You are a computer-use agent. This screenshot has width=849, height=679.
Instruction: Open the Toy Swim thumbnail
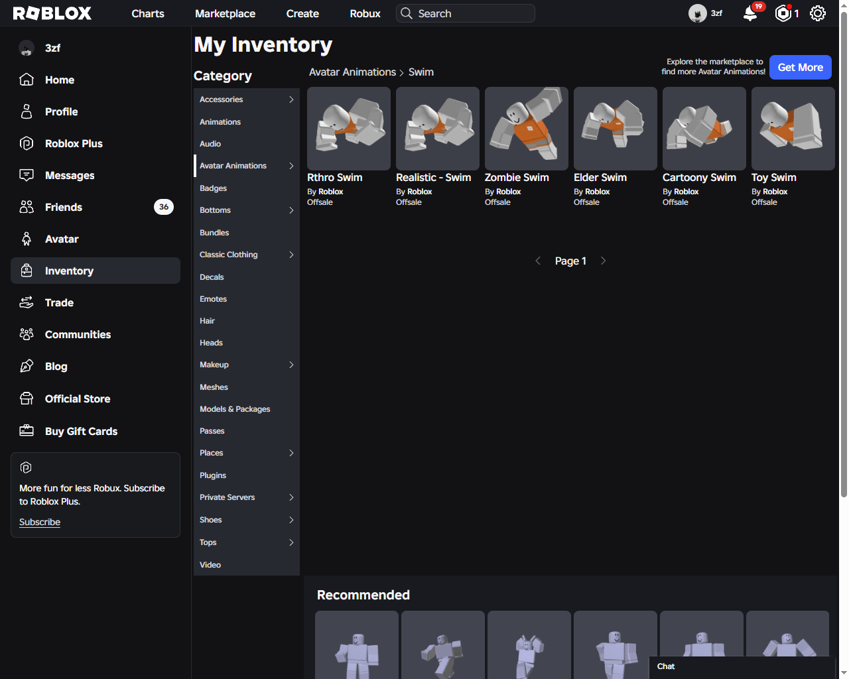793,129
